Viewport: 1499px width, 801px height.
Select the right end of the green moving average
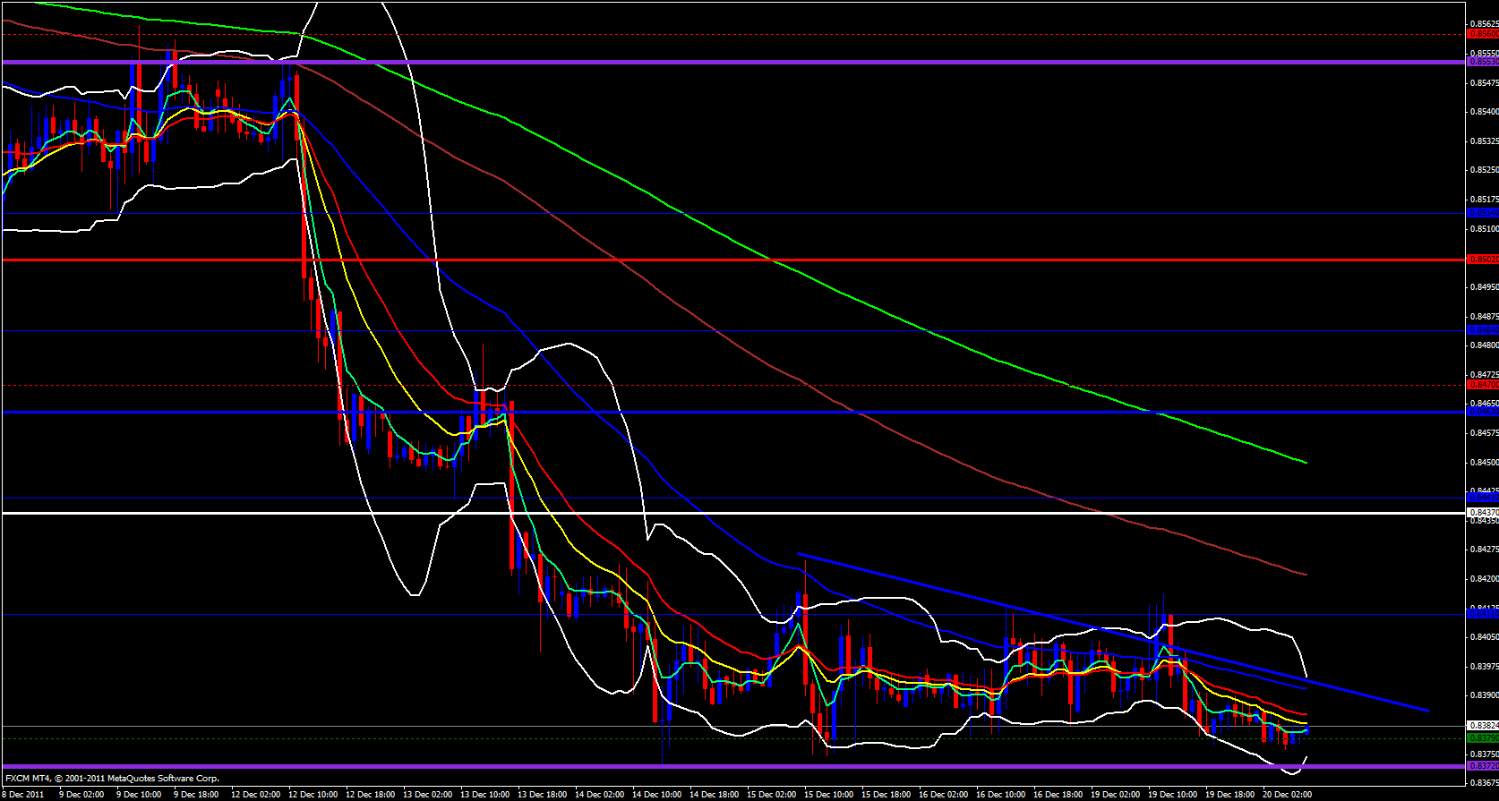[1306, 462]
